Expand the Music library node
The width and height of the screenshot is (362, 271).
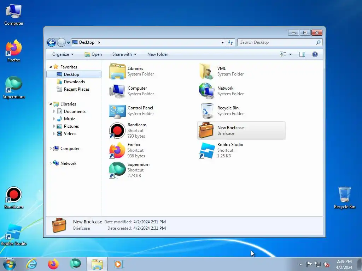[54, 119]
